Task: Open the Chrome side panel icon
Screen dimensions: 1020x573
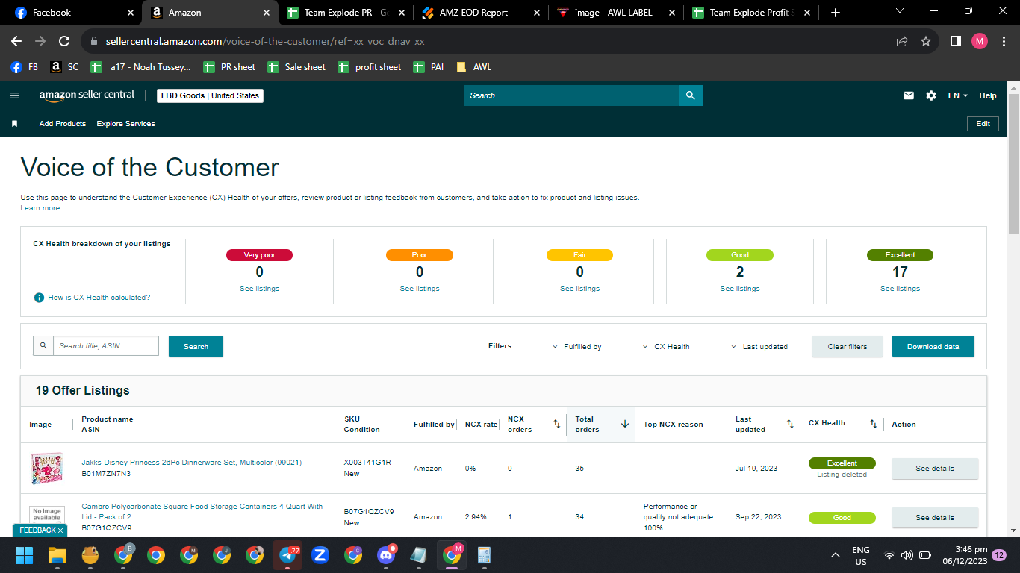Action: 955,41
